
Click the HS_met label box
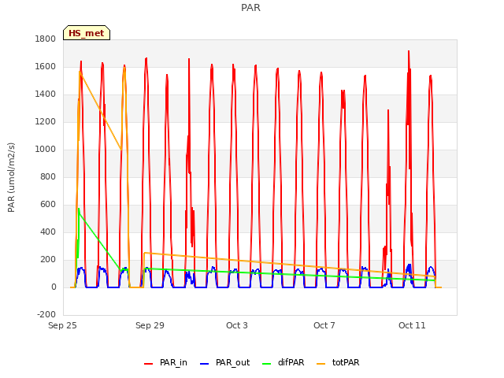(x=87, y=33)
